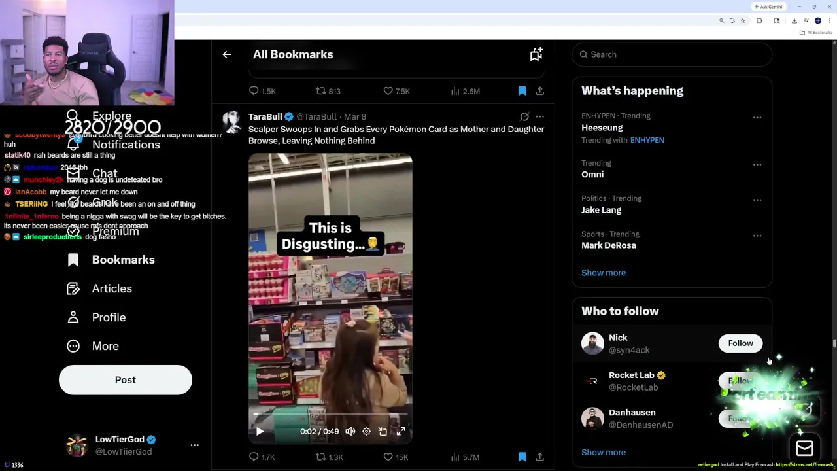
Task: Open the Omni trending topic
Action: click(x=592, y=175)
